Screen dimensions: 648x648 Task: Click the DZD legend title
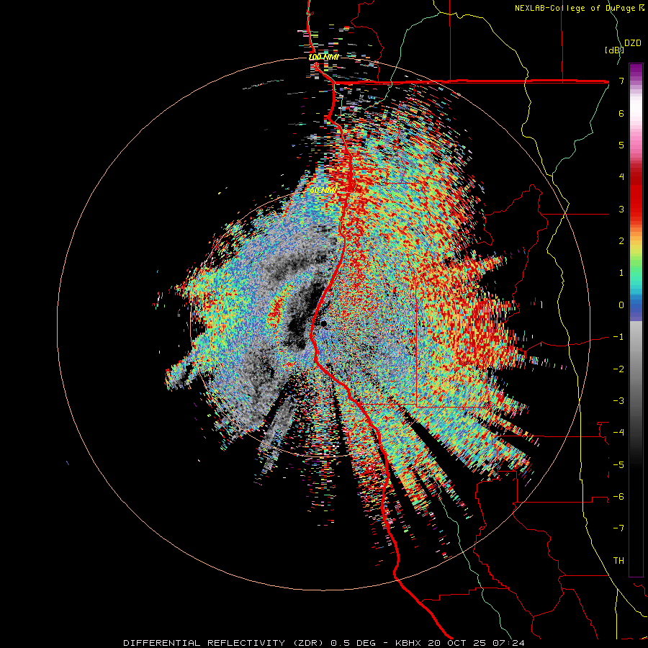click(x=632, y=43)
